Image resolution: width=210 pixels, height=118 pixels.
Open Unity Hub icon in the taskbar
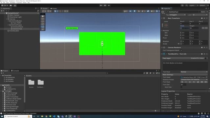[x=66, y=116]
